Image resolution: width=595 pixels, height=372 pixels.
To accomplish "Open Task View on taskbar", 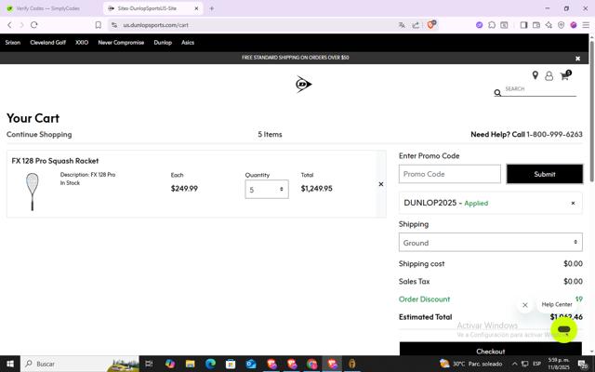I will 149,364.
